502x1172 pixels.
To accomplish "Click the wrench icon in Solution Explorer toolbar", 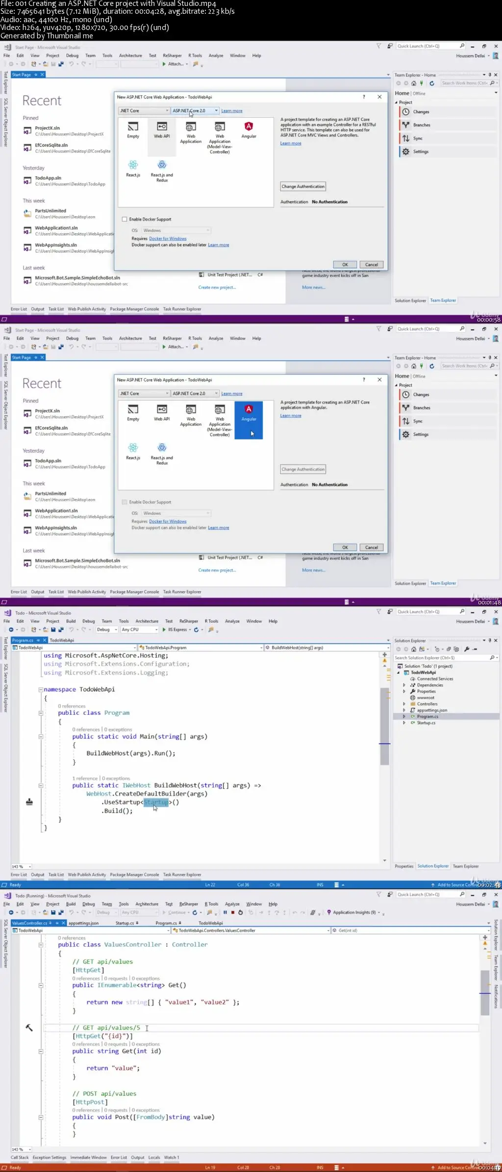I will coord(467,649).
